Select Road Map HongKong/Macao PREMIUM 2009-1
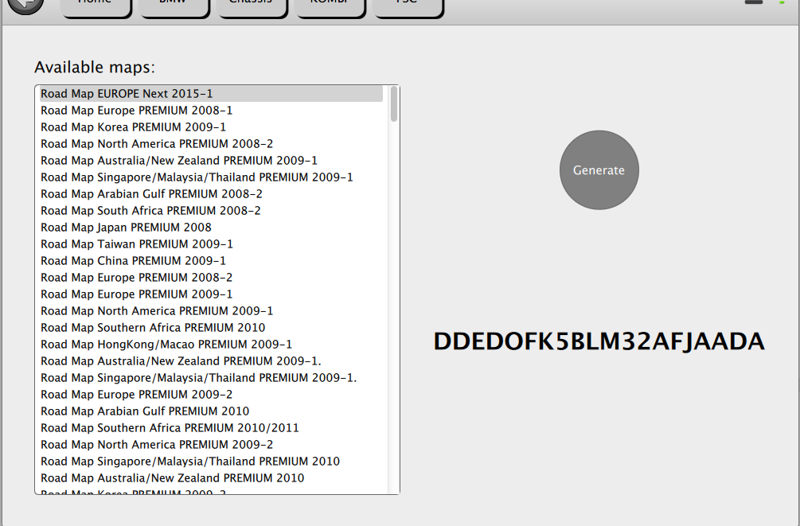 pos(211,345)
